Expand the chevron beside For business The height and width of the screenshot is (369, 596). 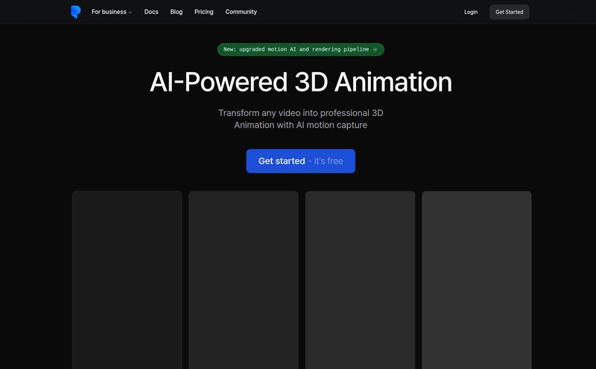[x=130, y=13]
